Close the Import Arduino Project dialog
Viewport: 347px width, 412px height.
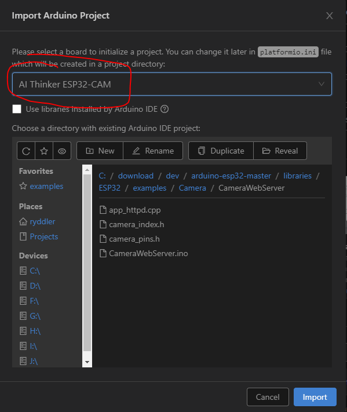pos(330,16)
